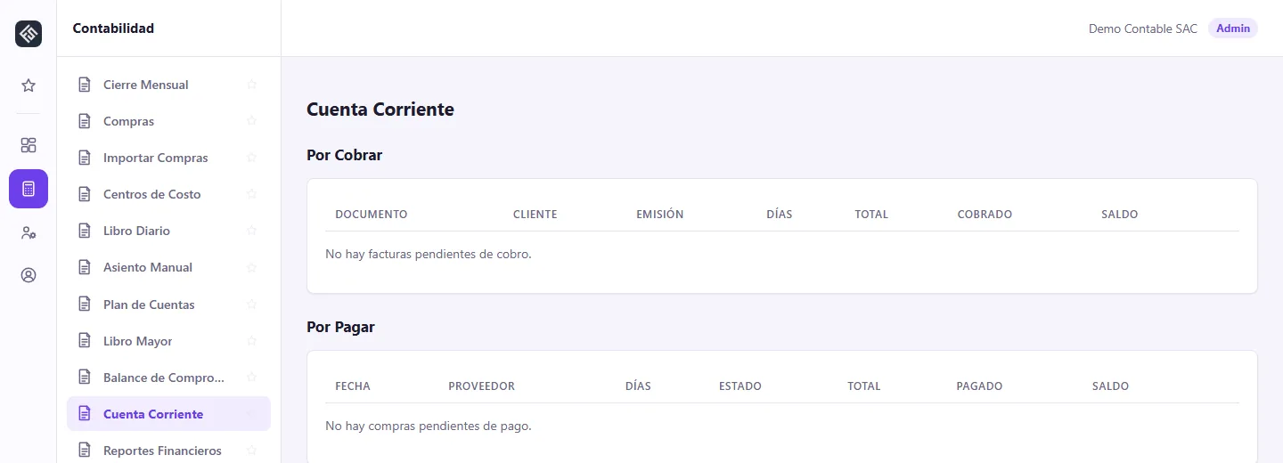This screenshot has width=1283, height=463.
Task: Click Demo Contable SAC company name
Action: pyautogui.click(x=1143, y=28)
